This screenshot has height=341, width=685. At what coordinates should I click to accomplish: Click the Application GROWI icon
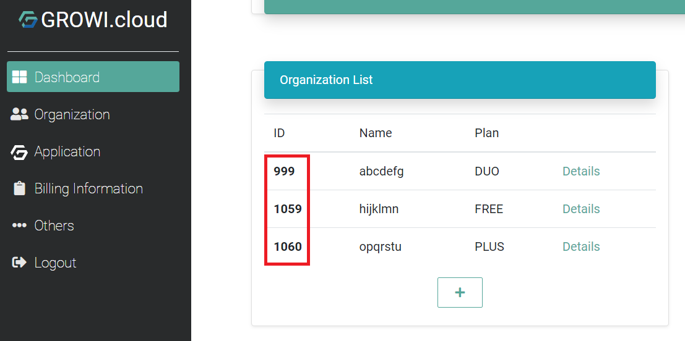(19, 152)
